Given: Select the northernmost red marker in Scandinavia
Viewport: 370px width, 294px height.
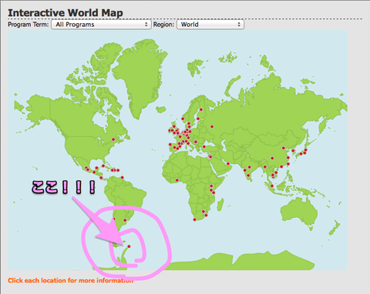Looking at the screenshot, I should pos(201,109).
